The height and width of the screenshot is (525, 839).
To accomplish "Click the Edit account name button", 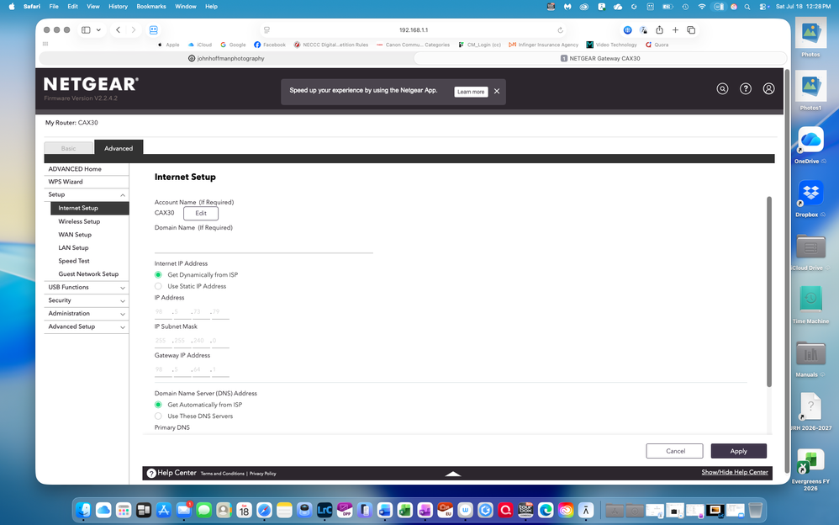I will click(x=201, y=213).
